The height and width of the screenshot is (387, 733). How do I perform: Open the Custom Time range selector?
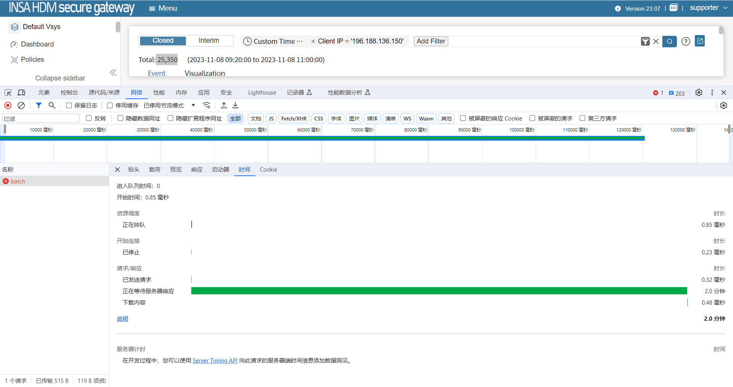(x=274, y=41)
